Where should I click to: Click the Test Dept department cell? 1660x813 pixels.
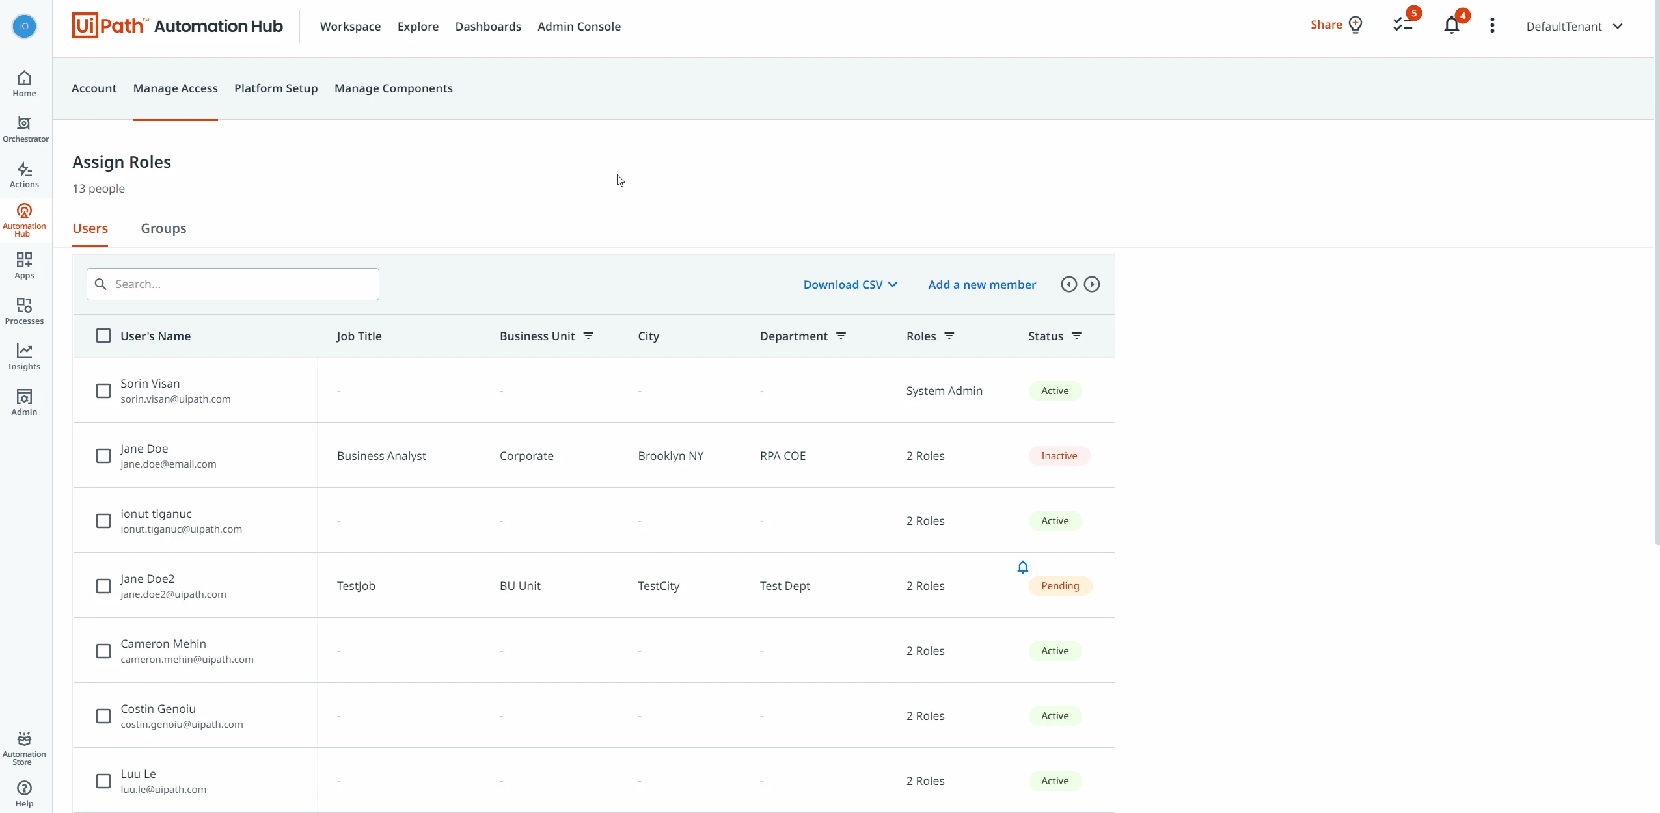785,586
